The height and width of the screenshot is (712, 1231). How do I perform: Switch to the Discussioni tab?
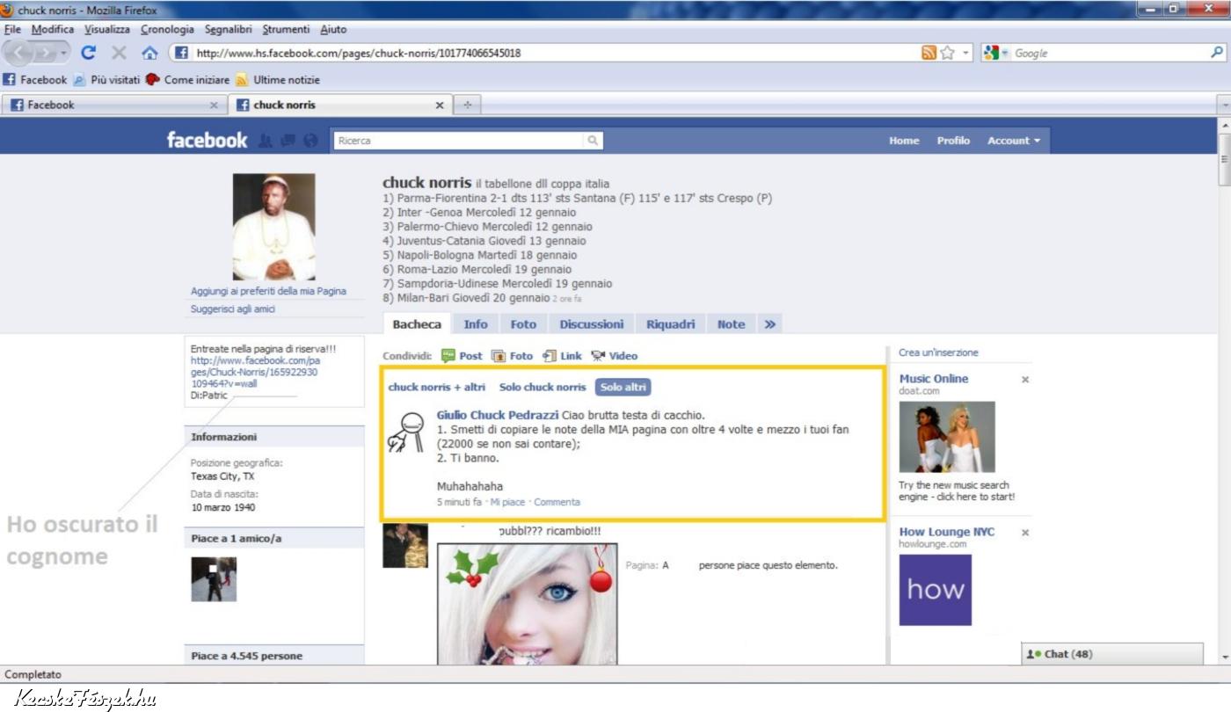pyautogui.click(x=592, y=324)
